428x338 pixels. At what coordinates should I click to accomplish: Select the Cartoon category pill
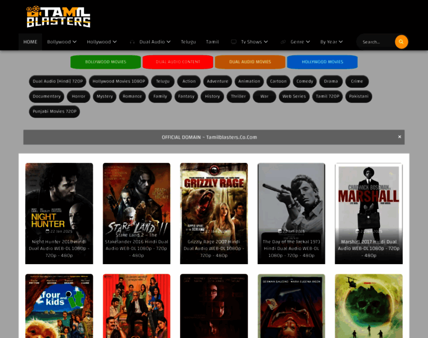[278, 81]
